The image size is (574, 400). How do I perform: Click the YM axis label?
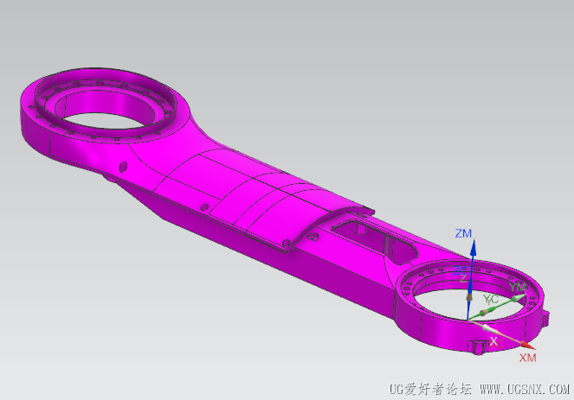coord(518,287)
